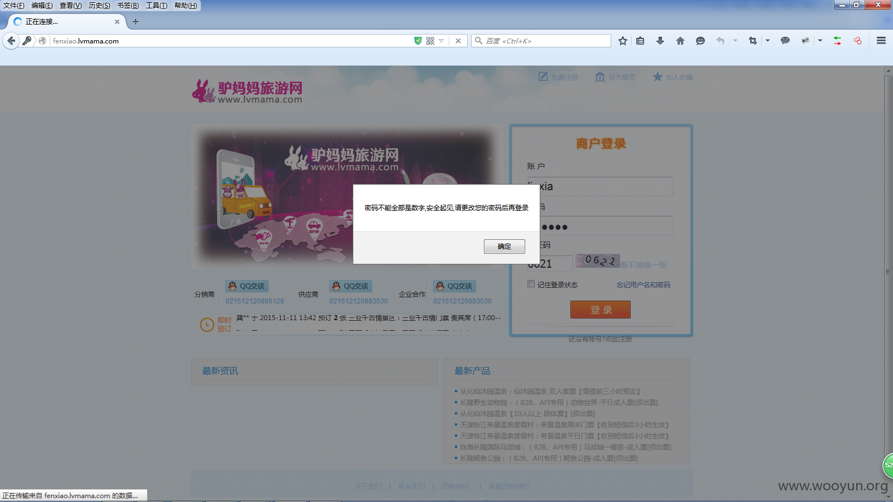Show bookmarks list icon in toolbar

coord(640,41)
